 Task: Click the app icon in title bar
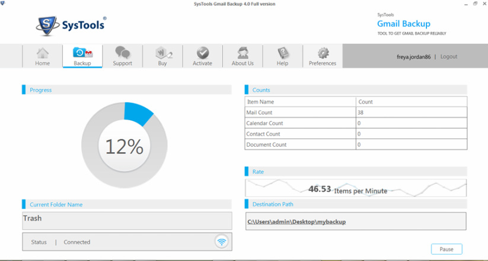(2, 4)
